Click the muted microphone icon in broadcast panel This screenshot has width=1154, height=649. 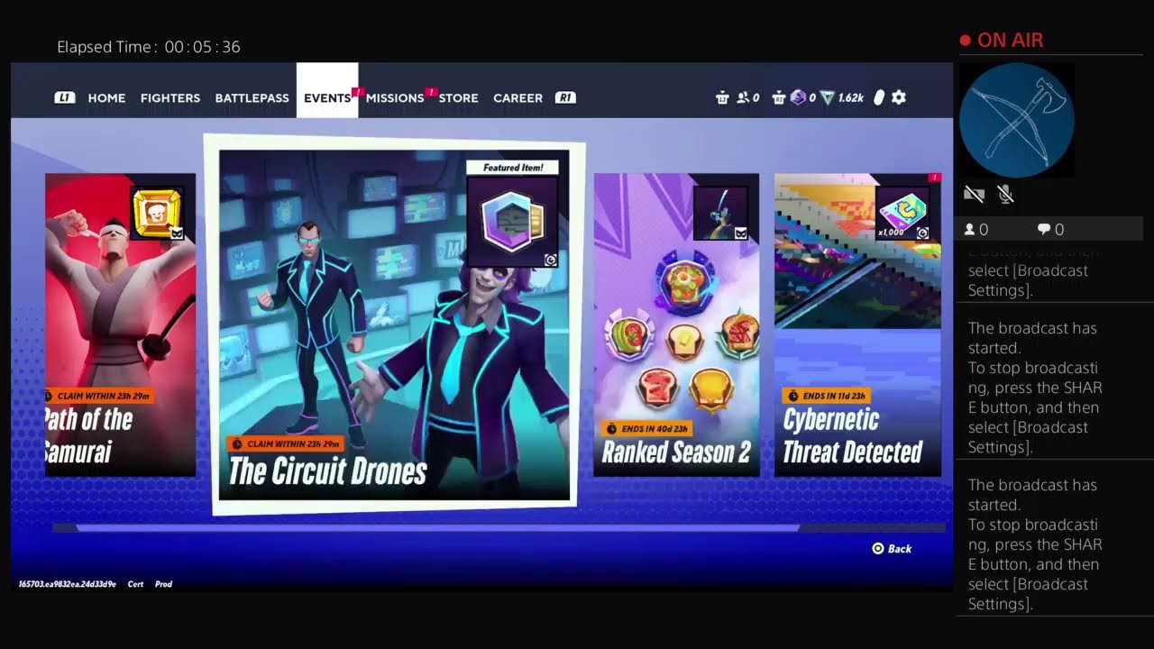click(1006, 194)
